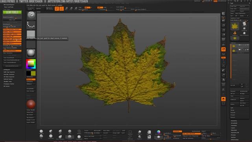Open the grey material sphere selector

point(31,53)
